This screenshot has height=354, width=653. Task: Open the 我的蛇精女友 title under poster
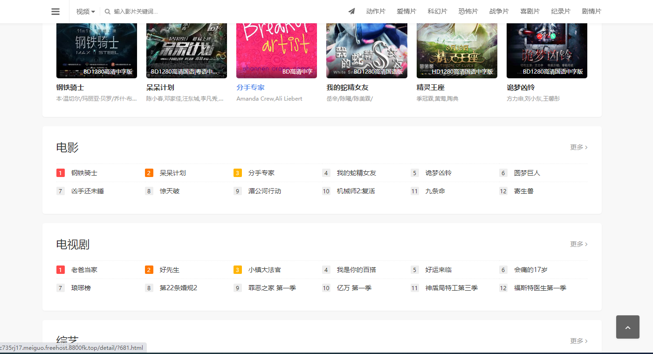click(x=347, y=87)
